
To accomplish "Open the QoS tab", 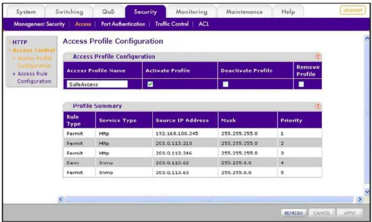I will point(108,12).
